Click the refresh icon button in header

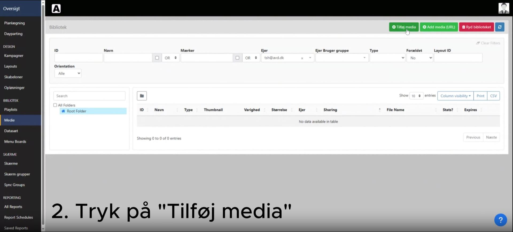[x=499, y=27]
